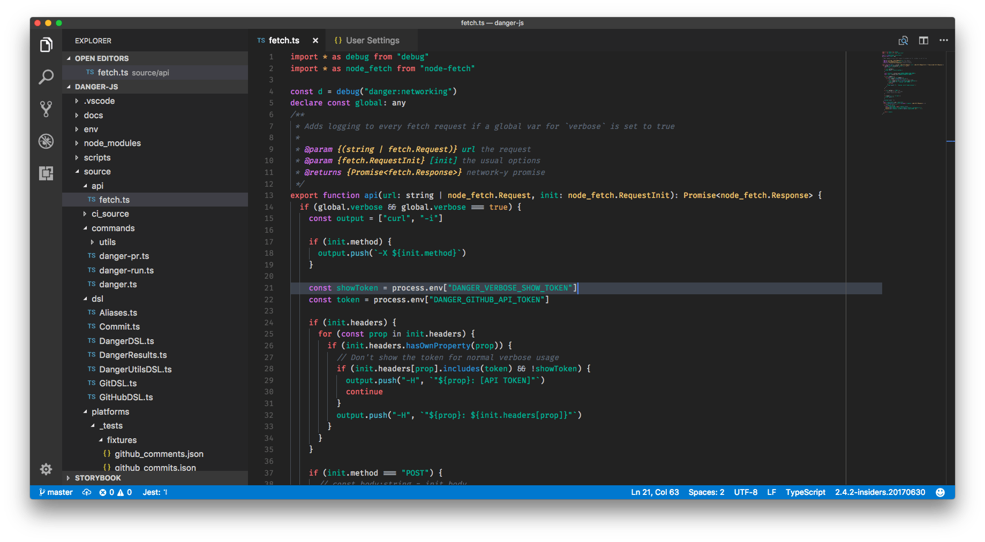
Task: Expand the STORYBOOK section
Action: [x=98, y=478]
